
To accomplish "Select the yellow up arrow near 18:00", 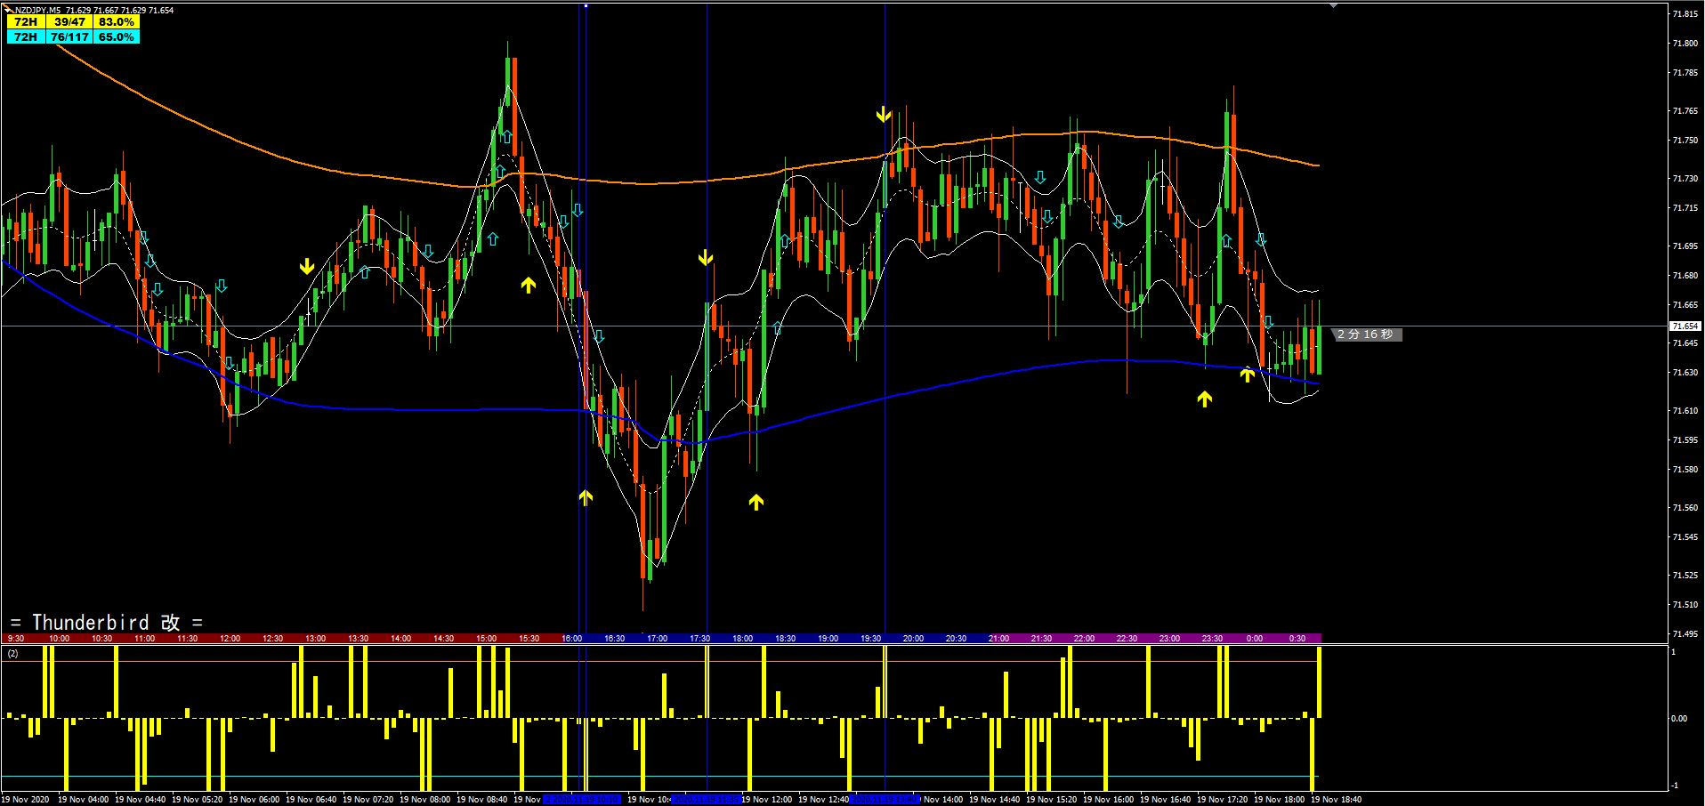I will 756,502.
